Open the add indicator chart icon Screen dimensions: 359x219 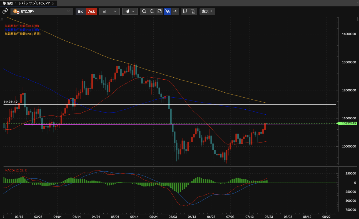(185, 11)
